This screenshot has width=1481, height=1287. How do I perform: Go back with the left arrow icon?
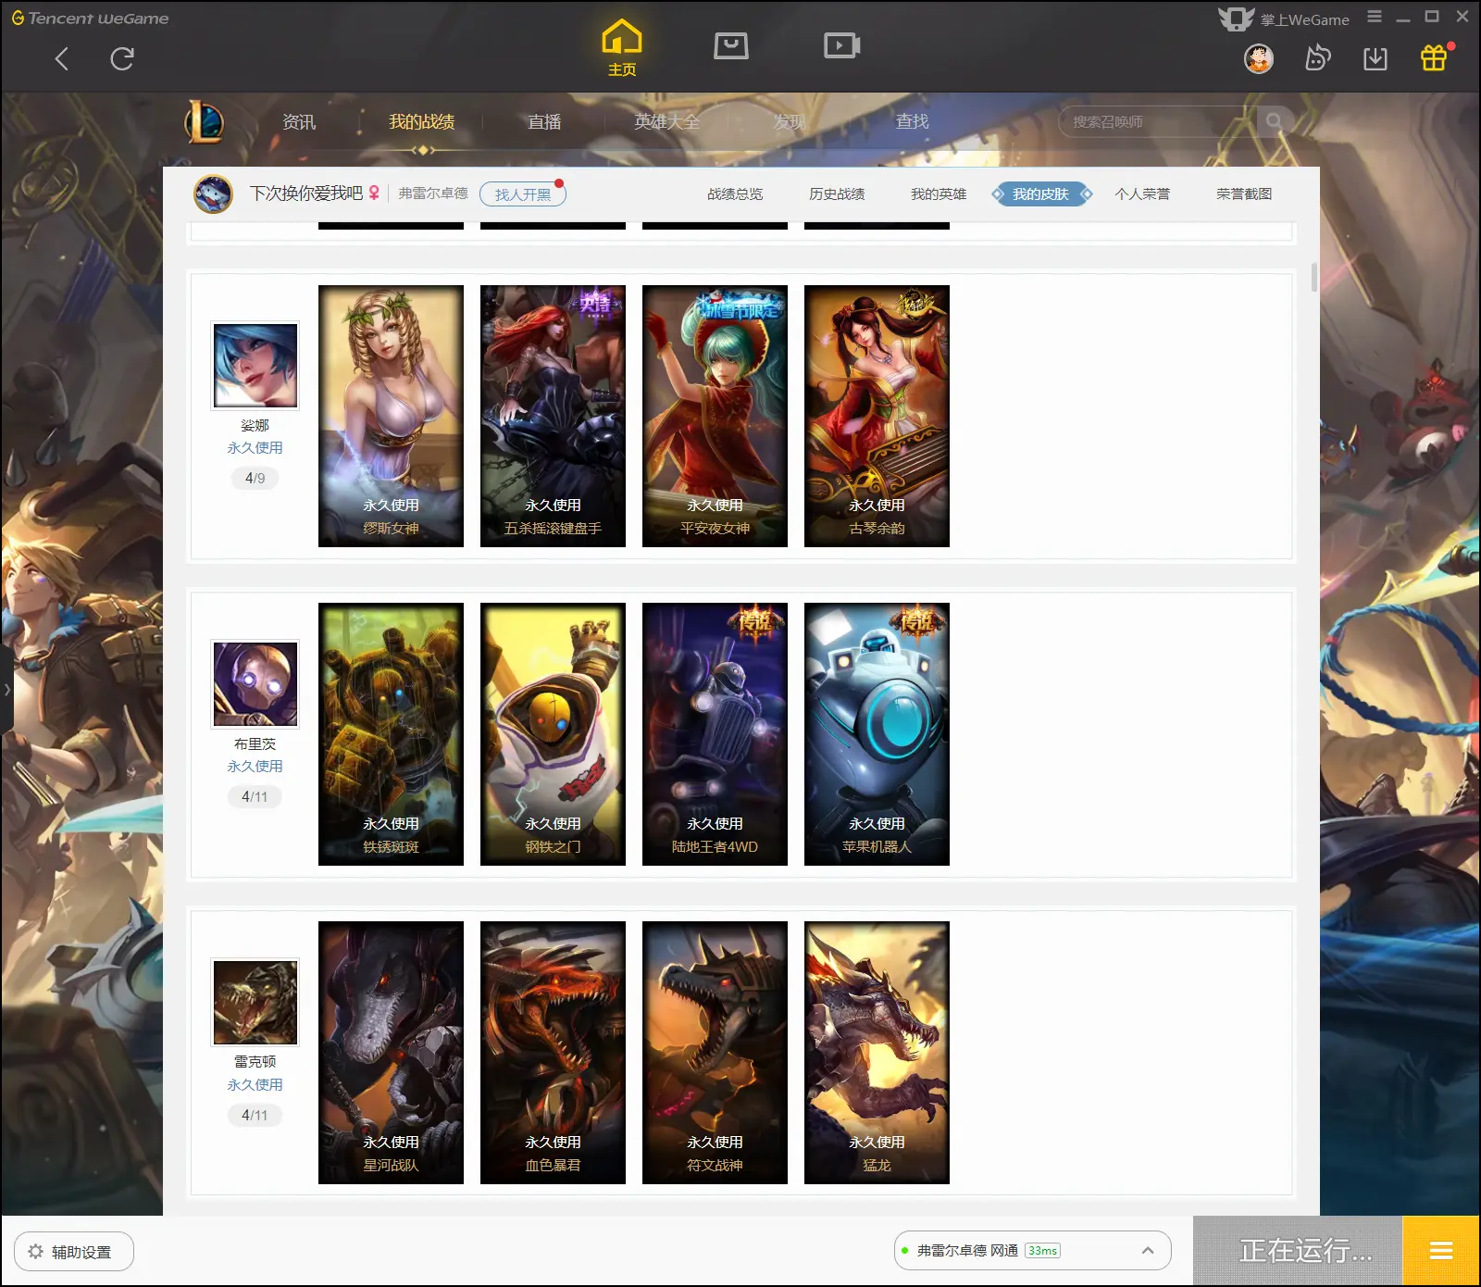click(62, 59)
